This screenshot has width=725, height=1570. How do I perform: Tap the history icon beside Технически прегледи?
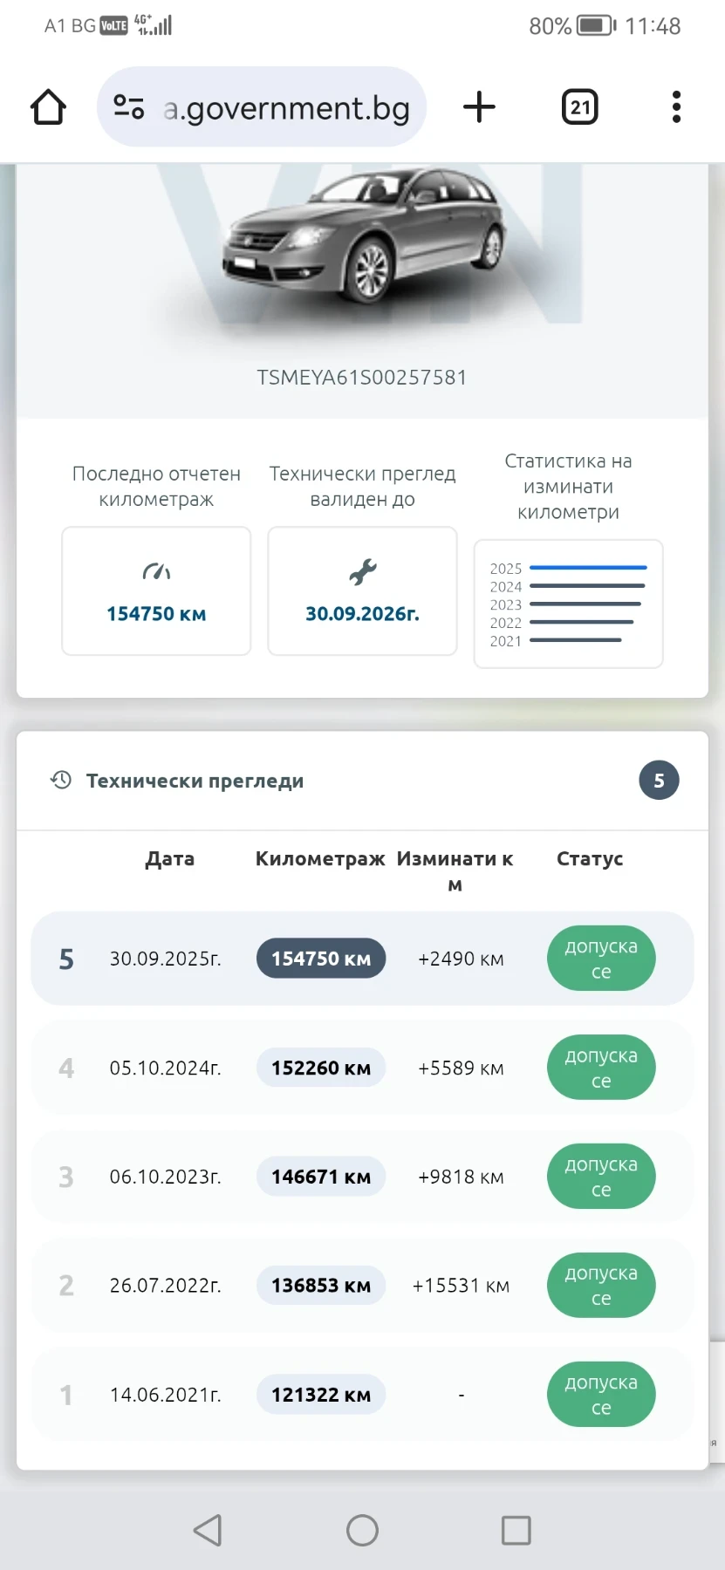coord(61,780)
